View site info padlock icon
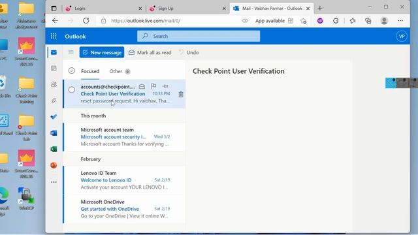Image resolution: width=418 pixels, height=235 pixels. tap(103, 20)
